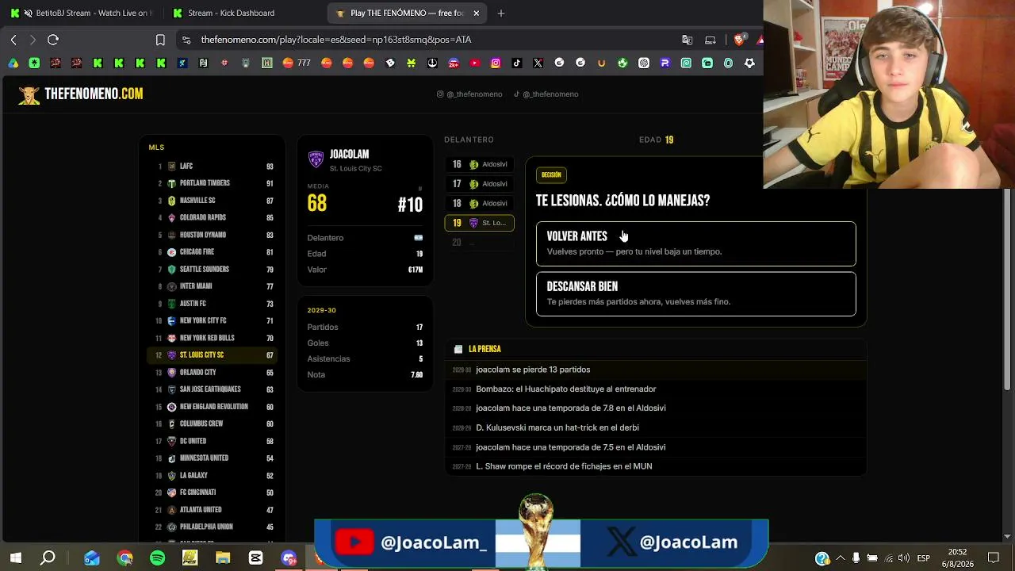
Task: Click San Jose Earthquakes in the standings
Action: click(213, 389)
